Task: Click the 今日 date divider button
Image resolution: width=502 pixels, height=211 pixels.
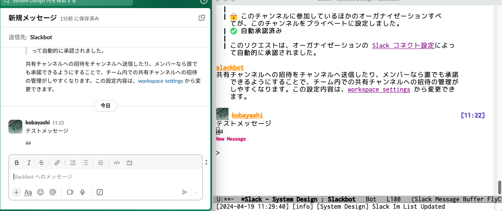Action: point(106,105)
